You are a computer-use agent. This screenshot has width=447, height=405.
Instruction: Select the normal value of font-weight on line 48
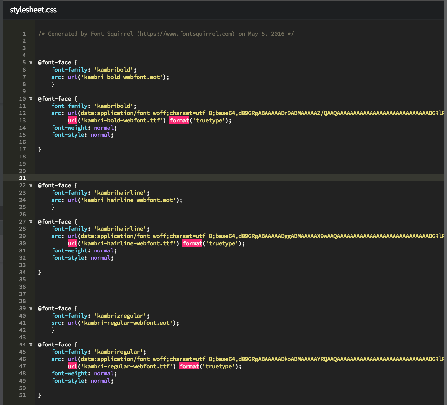[x=104, y=373]
